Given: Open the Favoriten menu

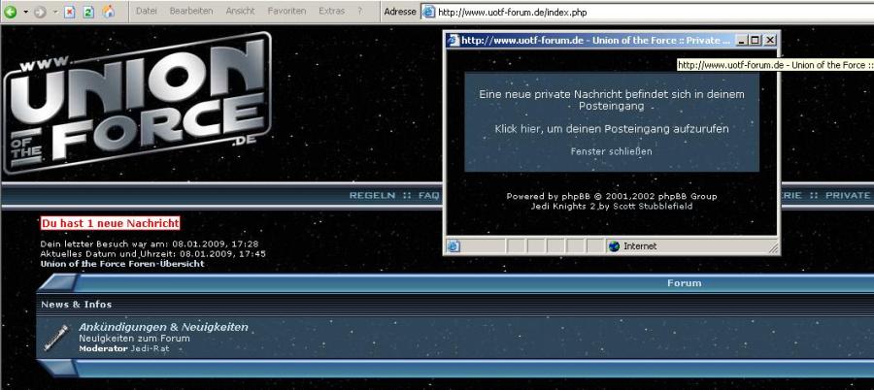Looking at the screenshot, I should 286,11.
